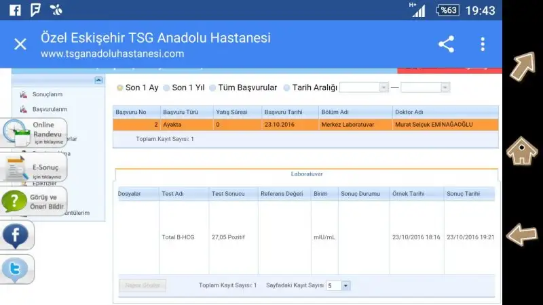This screenshot has height=305, width=543.
Task: Choose the Tarih Aralığı radio option
Action: point(286,87)
